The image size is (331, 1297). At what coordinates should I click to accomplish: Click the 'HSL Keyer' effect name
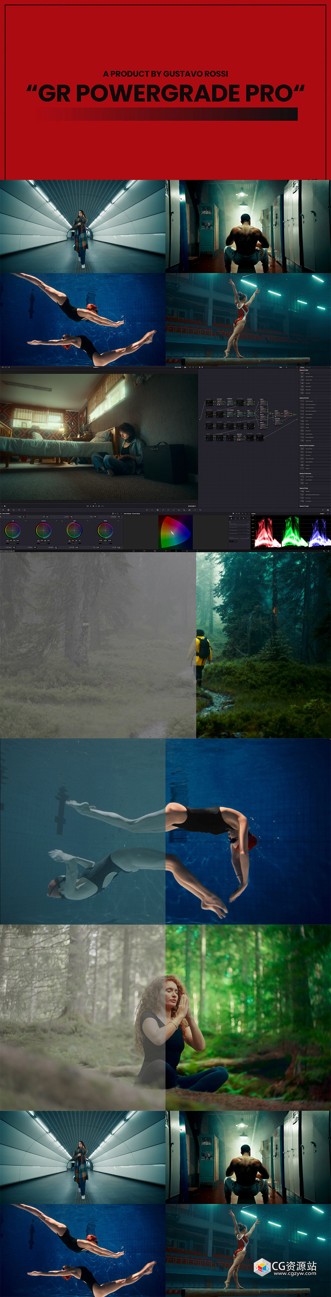click(x=308, y=499)
